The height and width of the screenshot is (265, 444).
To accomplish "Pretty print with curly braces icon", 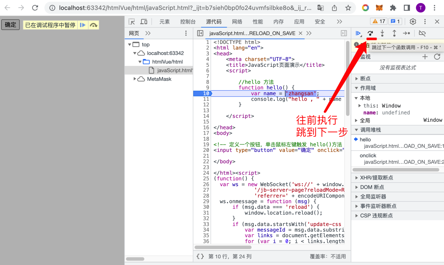I will [x=200, y=256].
